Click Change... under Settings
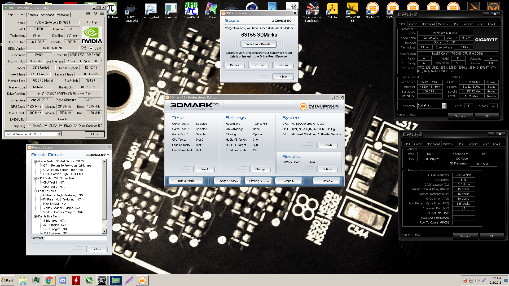This screenshot has width=509, height=286. pos(261,169)
